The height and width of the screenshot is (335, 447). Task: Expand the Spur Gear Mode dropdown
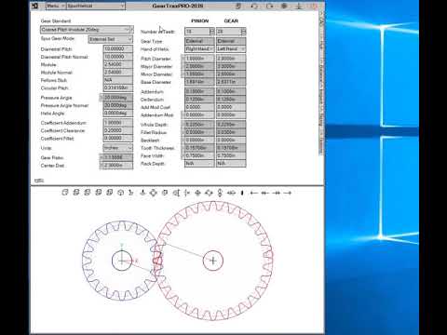pyautogui.click(x=111, y=39)
